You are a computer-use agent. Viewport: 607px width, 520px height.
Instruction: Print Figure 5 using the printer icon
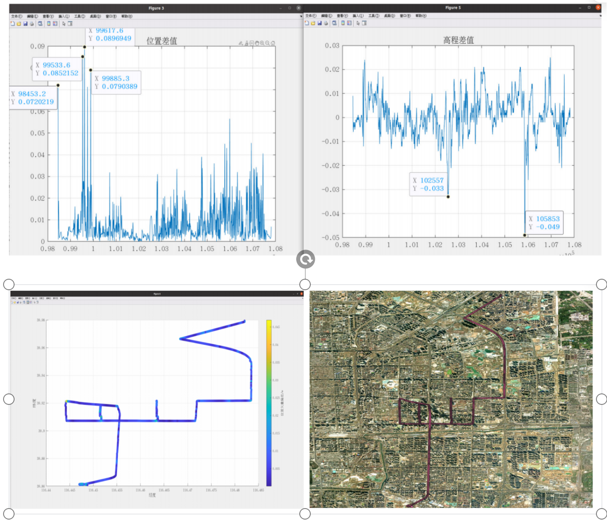[x=326, y=23]
